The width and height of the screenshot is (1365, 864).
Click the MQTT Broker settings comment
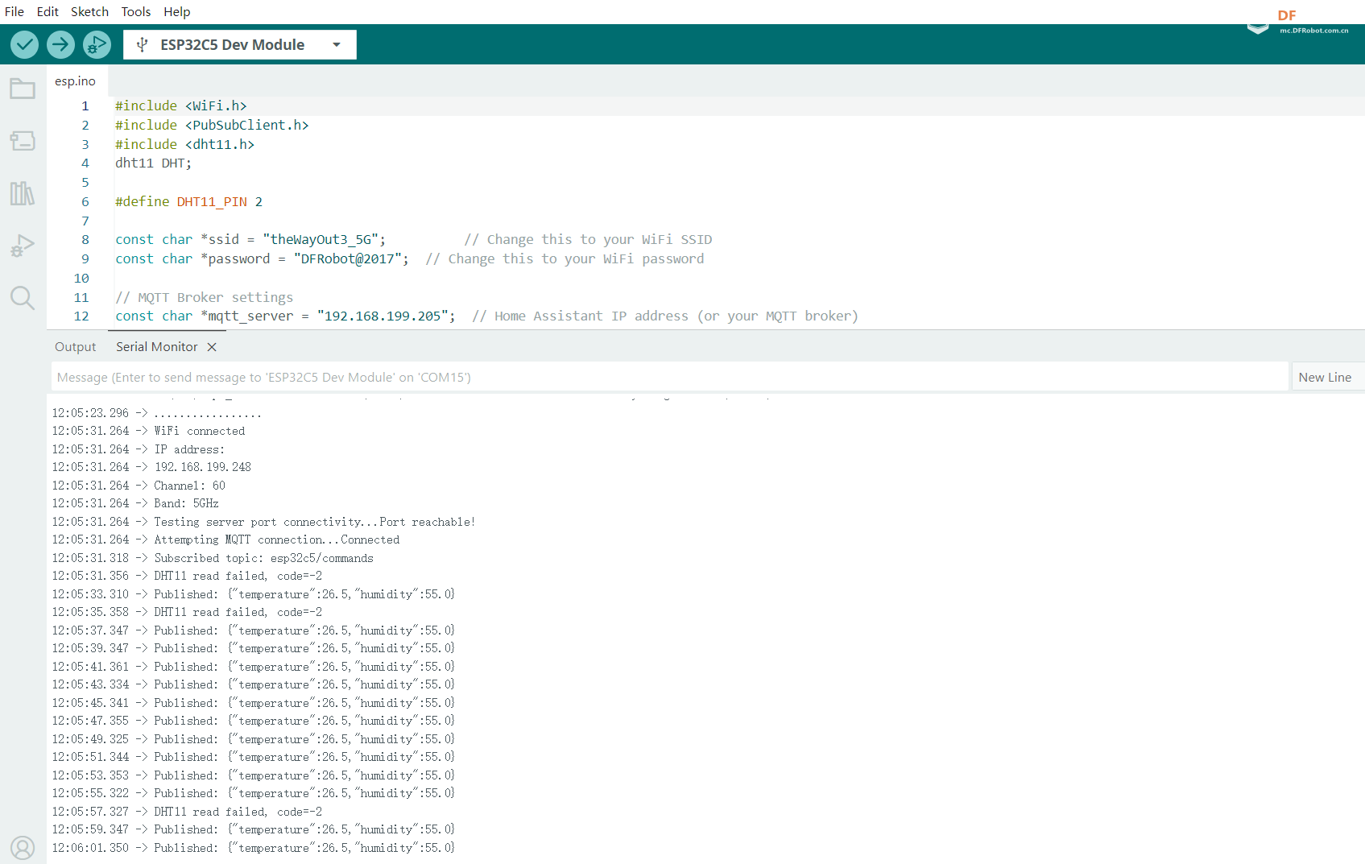pyautogui.click(x=204, y=298)
